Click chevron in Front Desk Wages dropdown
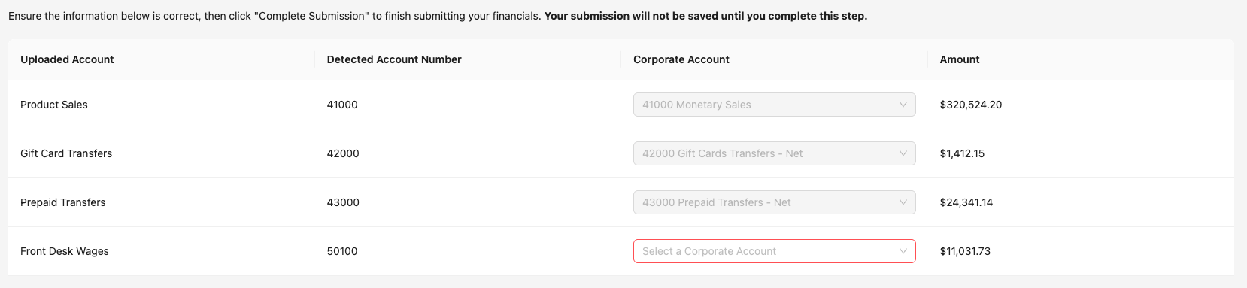 pos(903,251)
